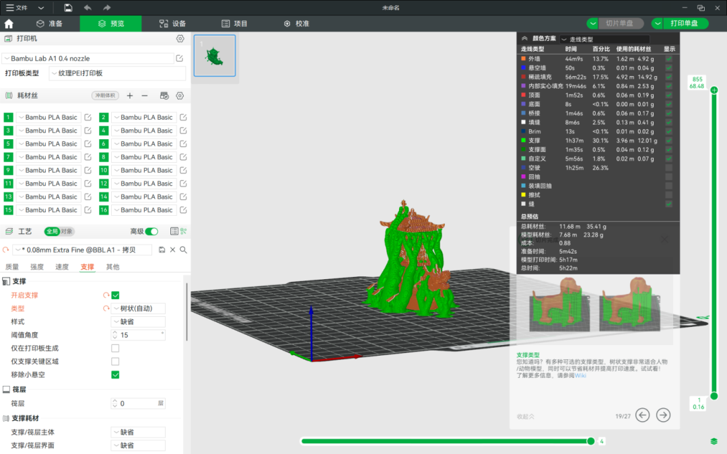Open the 强度 settings tab
This screenshot has width=727, height=454.
(37, 267)
